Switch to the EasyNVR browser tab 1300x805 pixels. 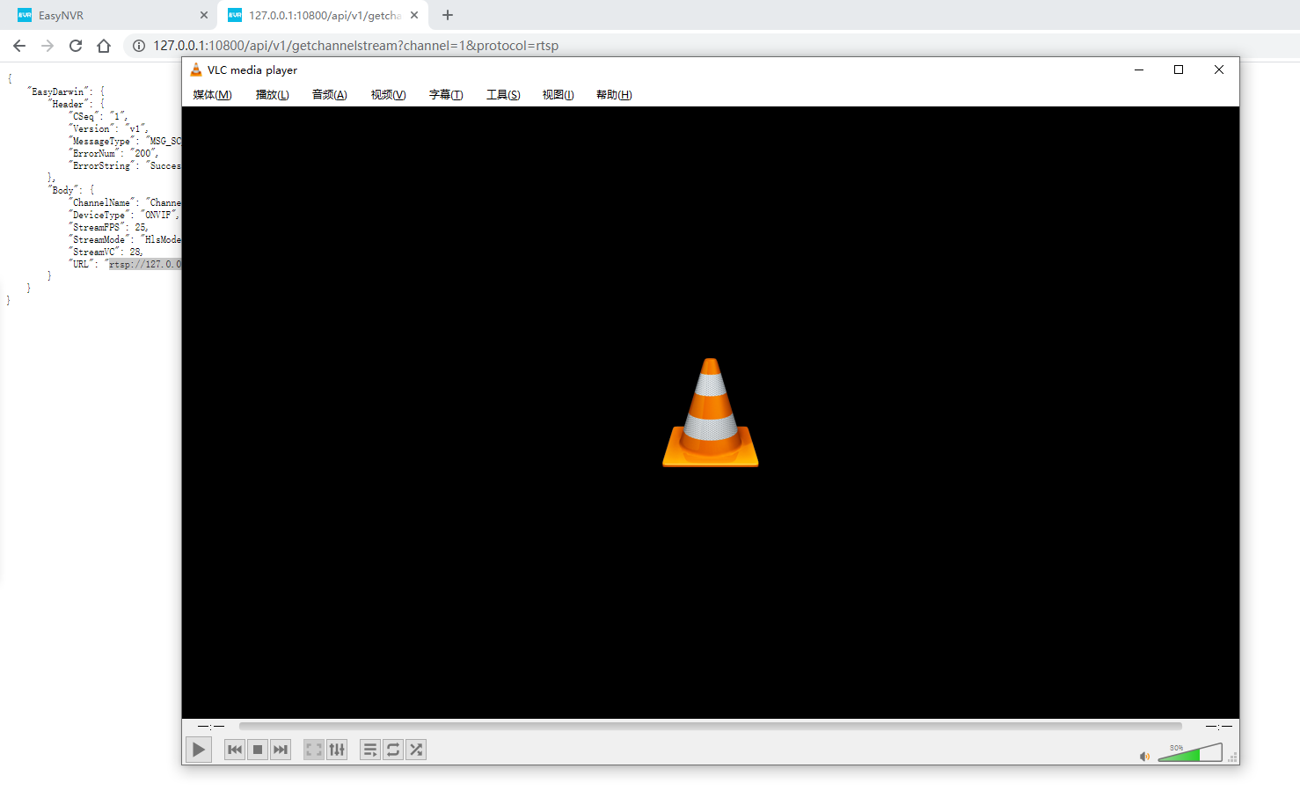[110, 15]
